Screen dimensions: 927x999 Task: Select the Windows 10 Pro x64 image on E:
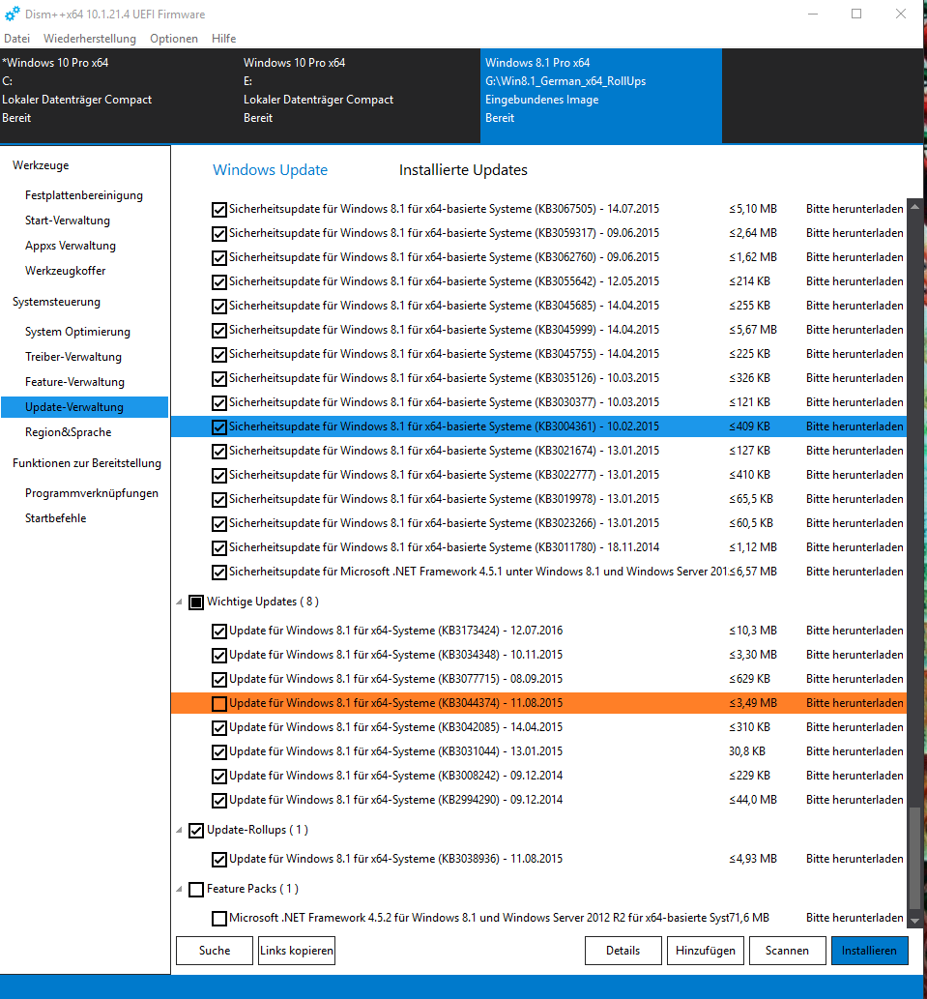click(361, 96)
